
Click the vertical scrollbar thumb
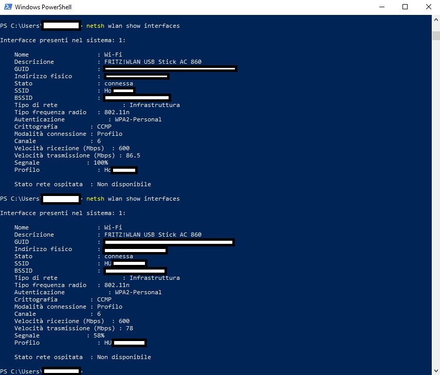click(x=436, y=35)
